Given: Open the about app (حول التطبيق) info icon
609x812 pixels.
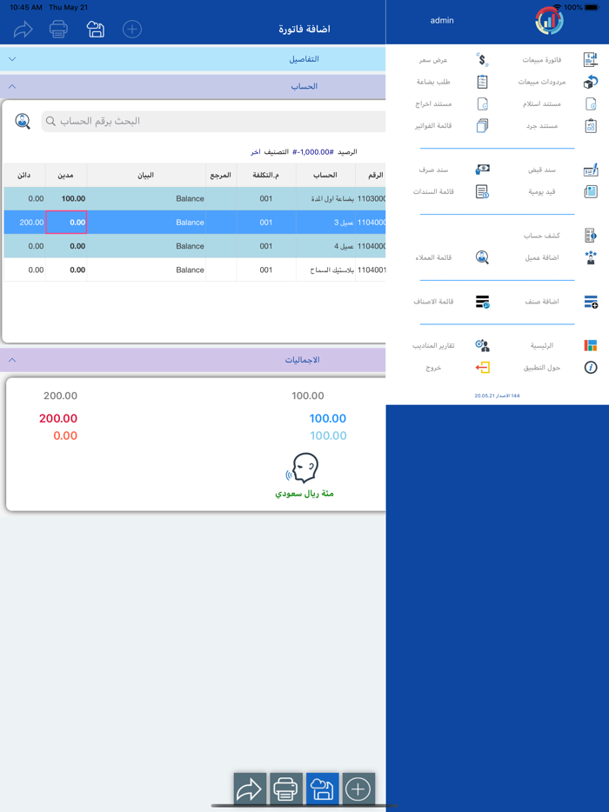Looking at the screenshot, I should [591, 368].
